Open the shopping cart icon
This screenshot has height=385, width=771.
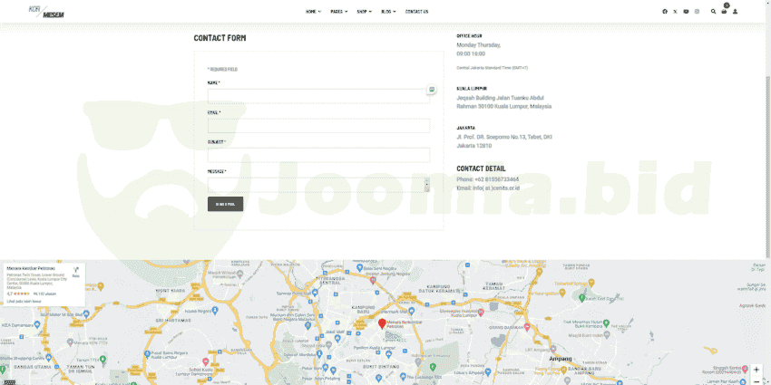[724, 12]
